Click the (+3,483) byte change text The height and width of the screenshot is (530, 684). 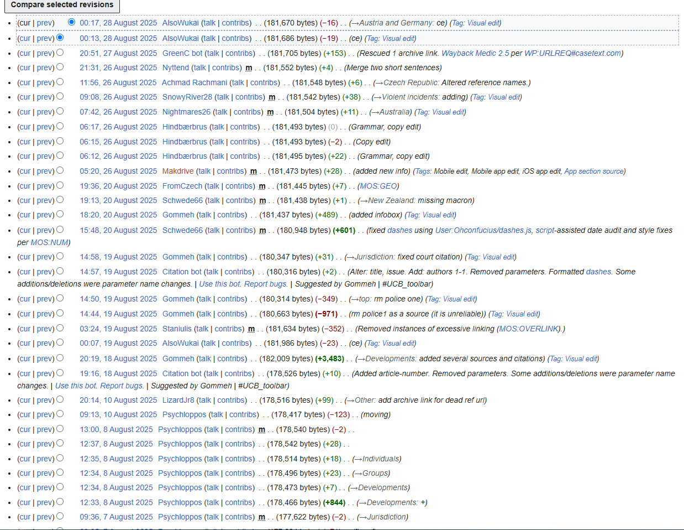tap(330, 358)
